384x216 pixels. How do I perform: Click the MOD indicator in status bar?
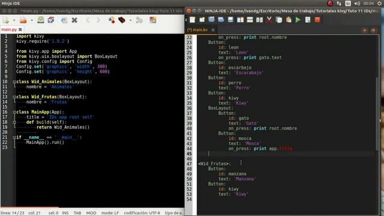click(91, 213)
